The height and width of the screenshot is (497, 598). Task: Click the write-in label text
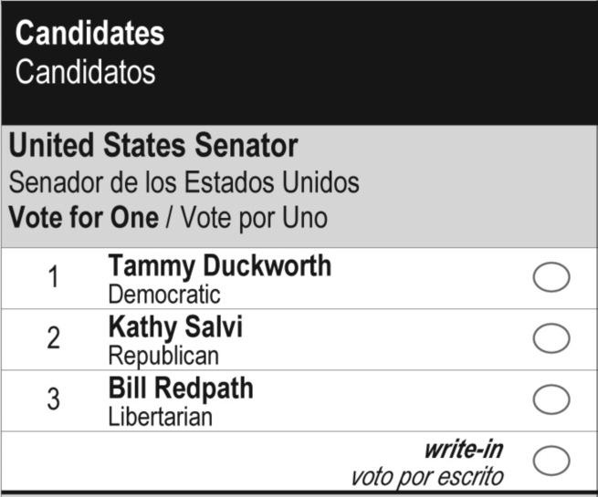click(463, 450)
